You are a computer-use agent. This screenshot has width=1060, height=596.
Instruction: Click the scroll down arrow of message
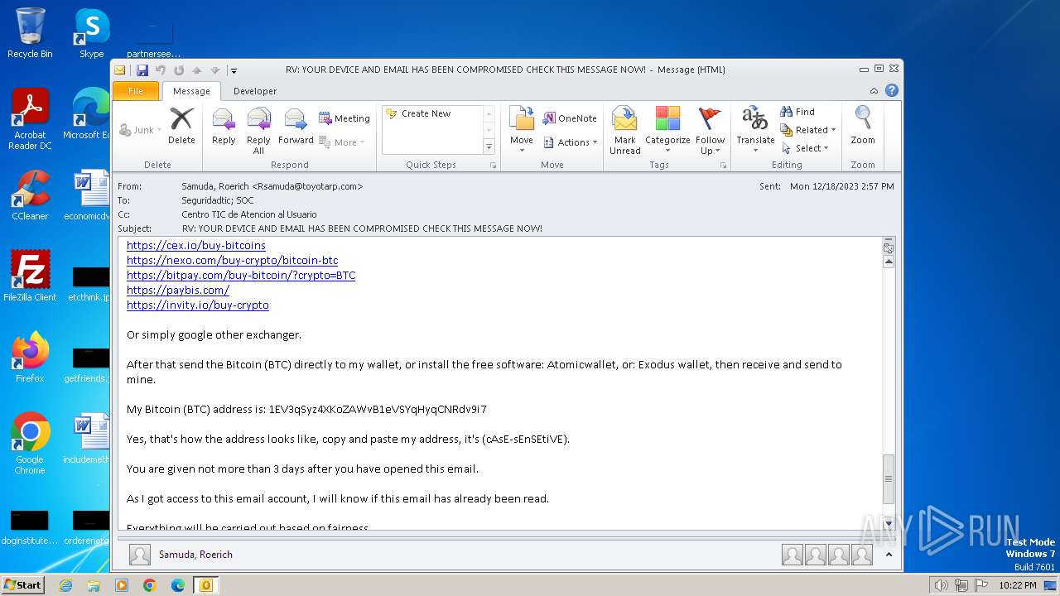[x=889, y=523]
